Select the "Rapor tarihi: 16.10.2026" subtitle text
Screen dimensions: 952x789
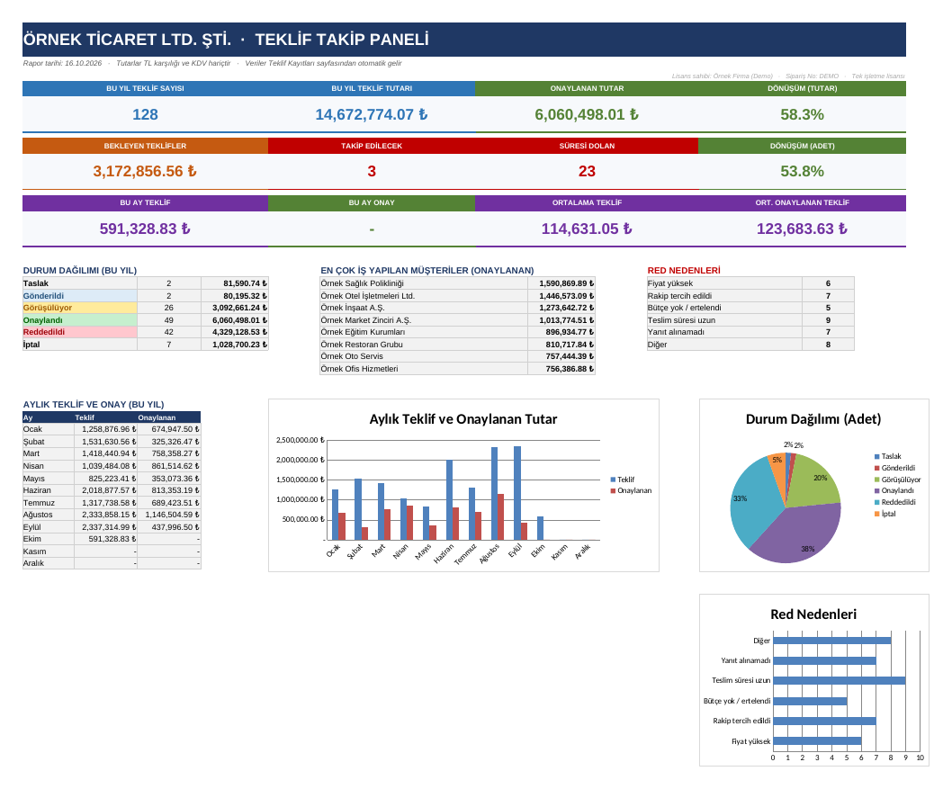pyautogui.click(x=62, y=63)
